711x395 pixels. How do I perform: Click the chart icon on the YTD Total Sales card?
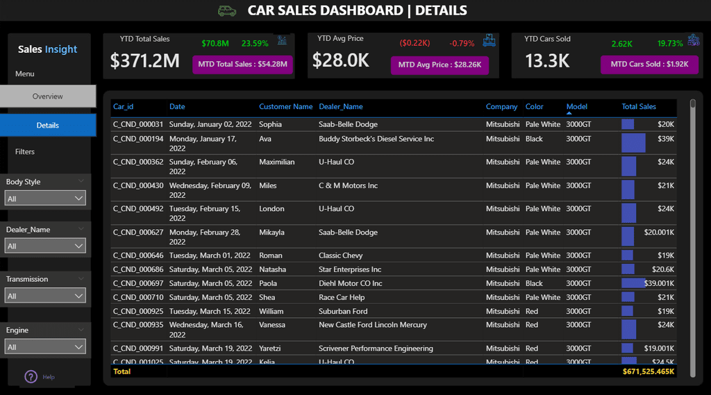click(x=283, y=40)
